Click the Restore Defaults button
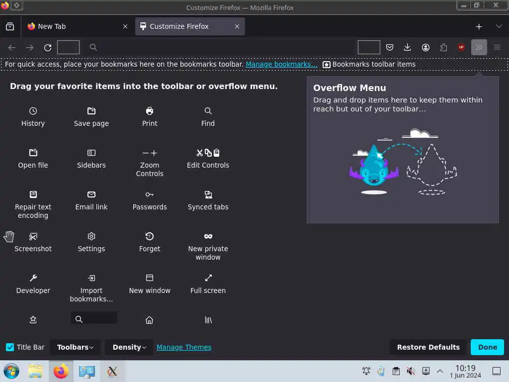This screenshot has height=382, width=509. coord(428,347)
